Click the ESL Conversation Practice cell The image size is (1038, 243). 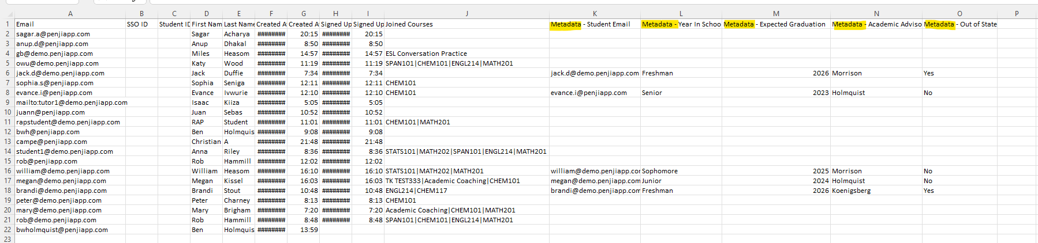466,54
